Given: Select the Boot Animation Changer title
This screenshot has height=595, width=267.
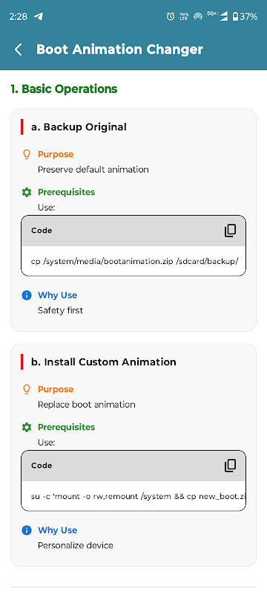Looking at the screenshot, I should (x=119, y=49).
